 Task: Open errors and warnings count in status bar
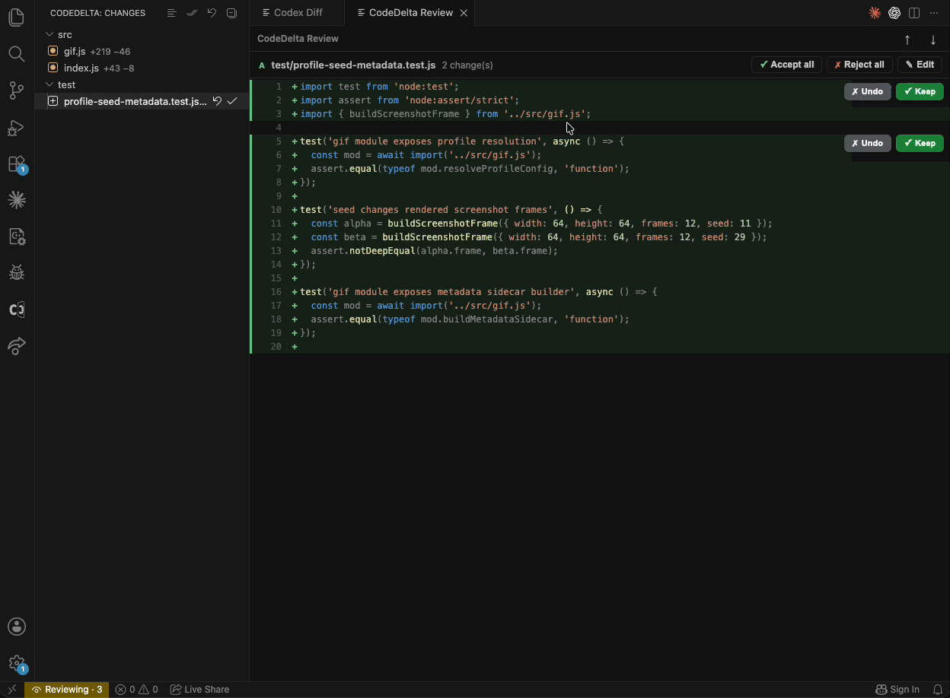[136, 690]
